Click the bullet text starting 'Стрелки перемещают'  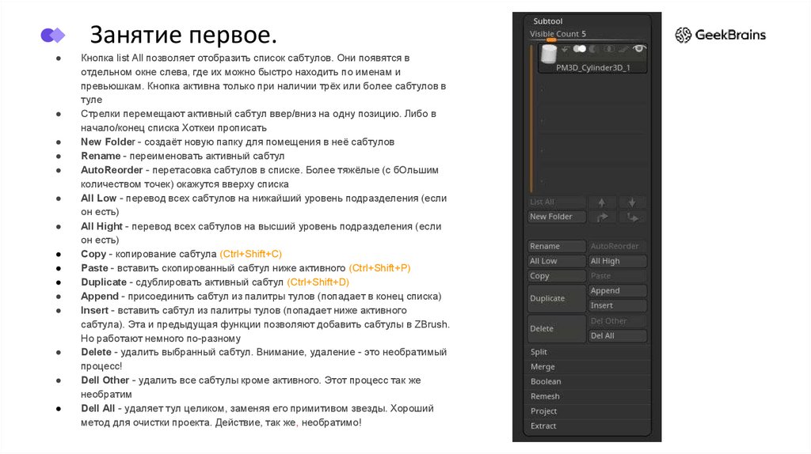tap(259, 120)
